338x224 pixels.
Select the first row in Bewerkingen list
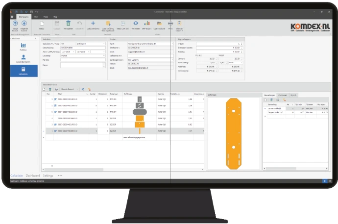pyautogui.click(x=295, y=109)
